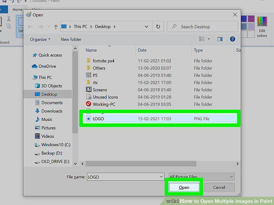Viewport: 274px width, 205px height.
Task: Click horizontal scrollbar left arrow
Action: (x=82, y=164)
